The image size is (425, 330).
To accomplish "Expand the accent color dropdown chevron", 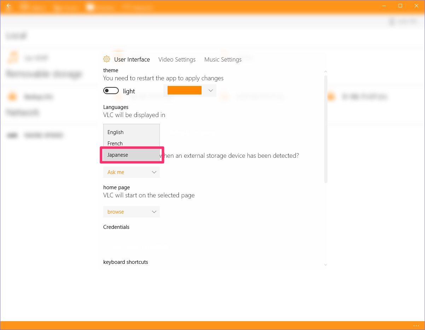I will click(x=210, y=90).
